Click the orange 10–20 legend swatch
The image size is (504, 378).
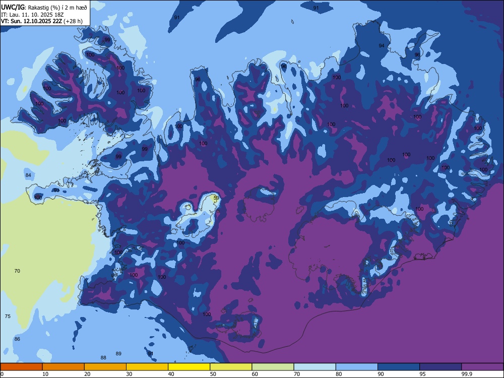pyautogui.click(x=64, y=367)
